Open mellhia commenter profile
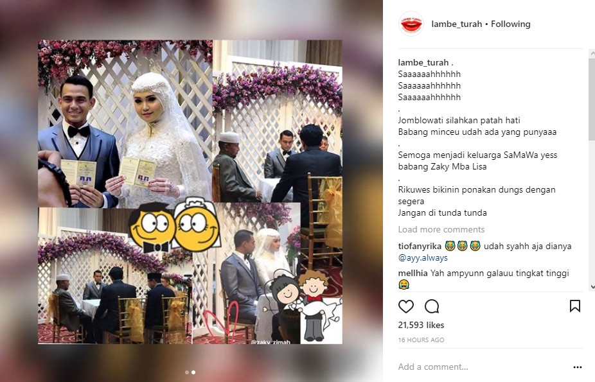The height and width of the screenshot is (382, 595). point(413,273)
